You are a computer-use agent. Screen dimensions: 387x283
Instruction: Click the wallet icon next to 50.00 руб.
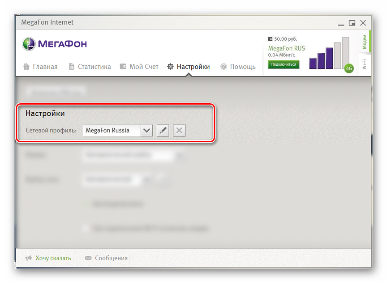point(270,39)
